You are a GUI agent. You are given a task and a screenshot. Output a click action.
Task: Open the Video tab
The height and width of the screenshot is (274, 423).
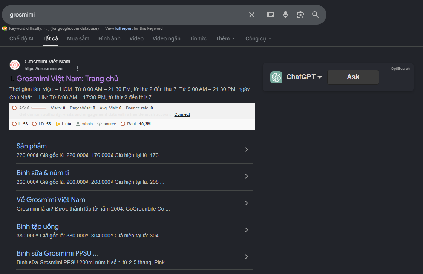pyautogui.click(x=136, y=38)
